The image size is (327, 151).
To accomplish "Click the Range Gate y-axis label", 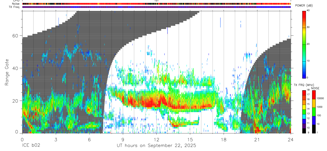I will coord(7,72).
